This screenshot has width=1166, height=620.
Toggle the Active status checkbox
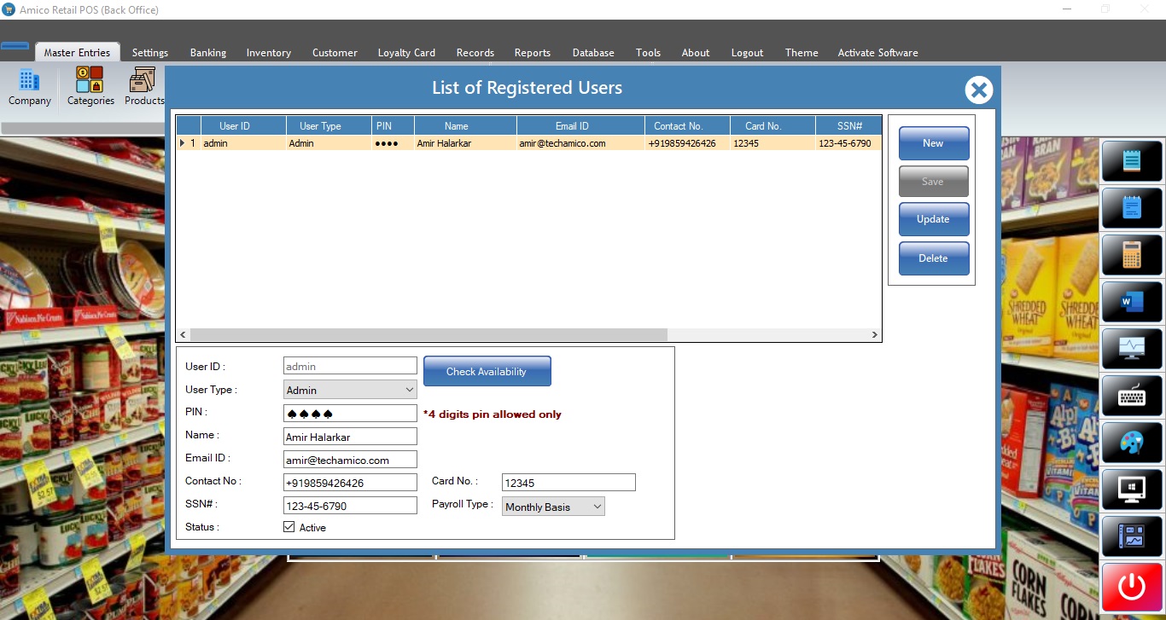(x=289, y=527)
